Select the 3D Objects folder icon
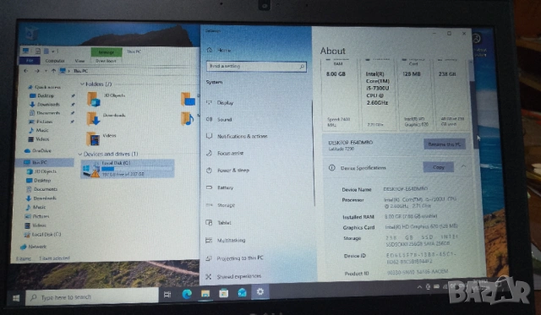This screenshot has height=315, width=541. point(93,100)
